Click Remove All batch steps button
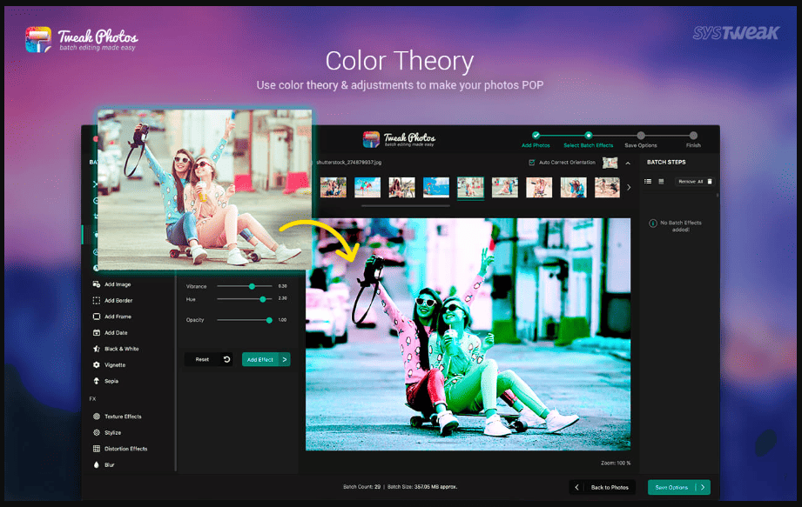The width and height of the screenshot is (802, 507). (x=694, y=181)
